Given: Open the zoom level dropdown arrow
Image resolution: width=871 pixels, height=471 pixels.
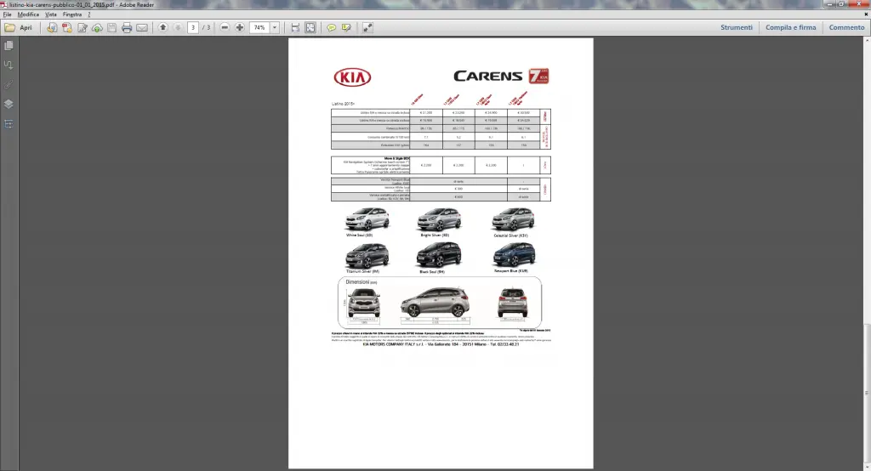Looking at the screenshot, I should click(x=275, y=27).
